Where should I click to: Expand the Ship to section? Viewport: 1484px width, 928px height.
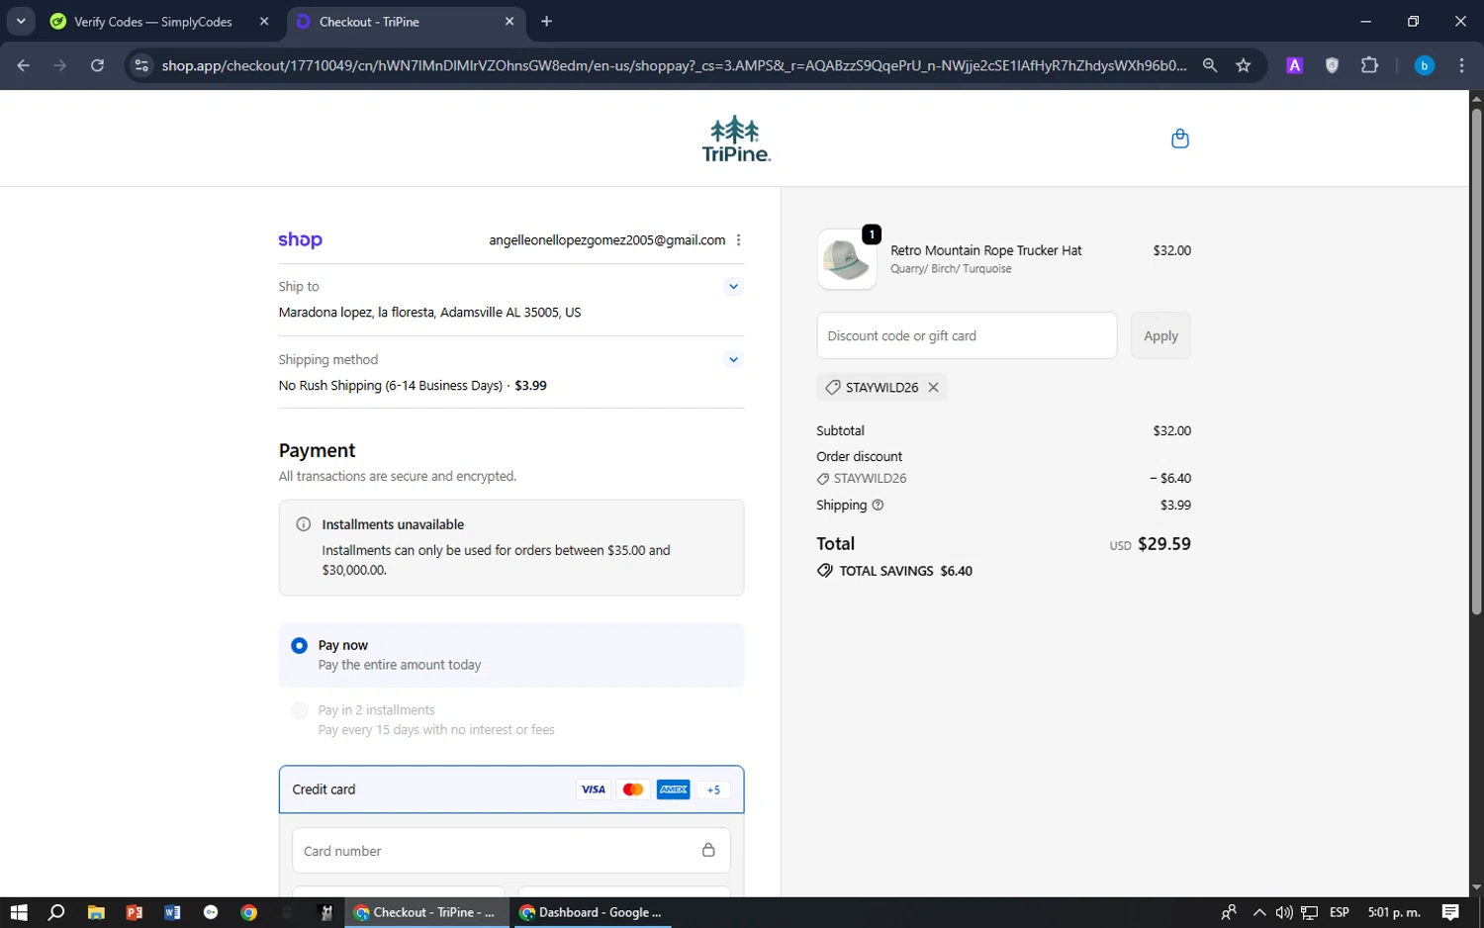click(733, 287)
